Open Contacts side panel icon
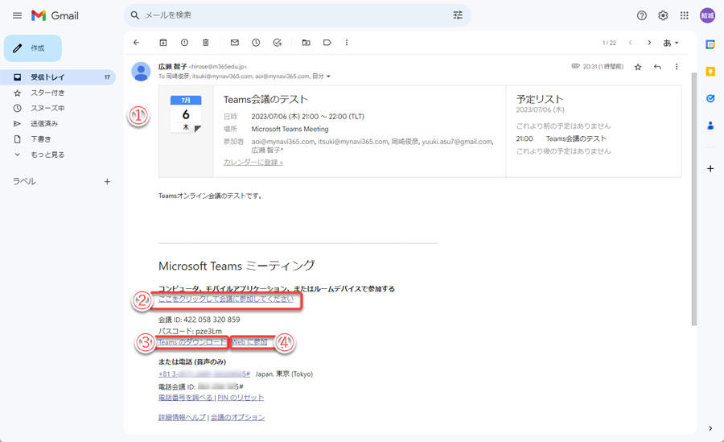 click(x=710, y=126)
